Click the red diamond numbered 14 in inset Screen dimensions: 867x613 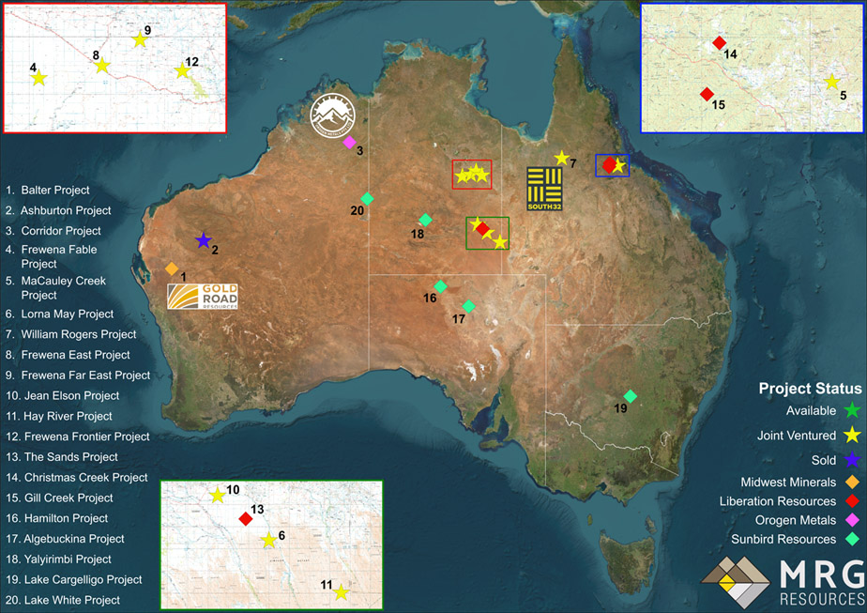click(x=719, y=42)
